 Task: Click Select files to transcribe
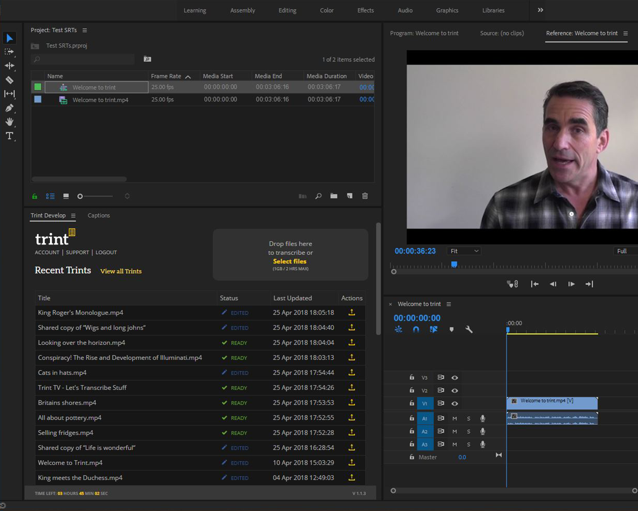(x=290, y=261)
